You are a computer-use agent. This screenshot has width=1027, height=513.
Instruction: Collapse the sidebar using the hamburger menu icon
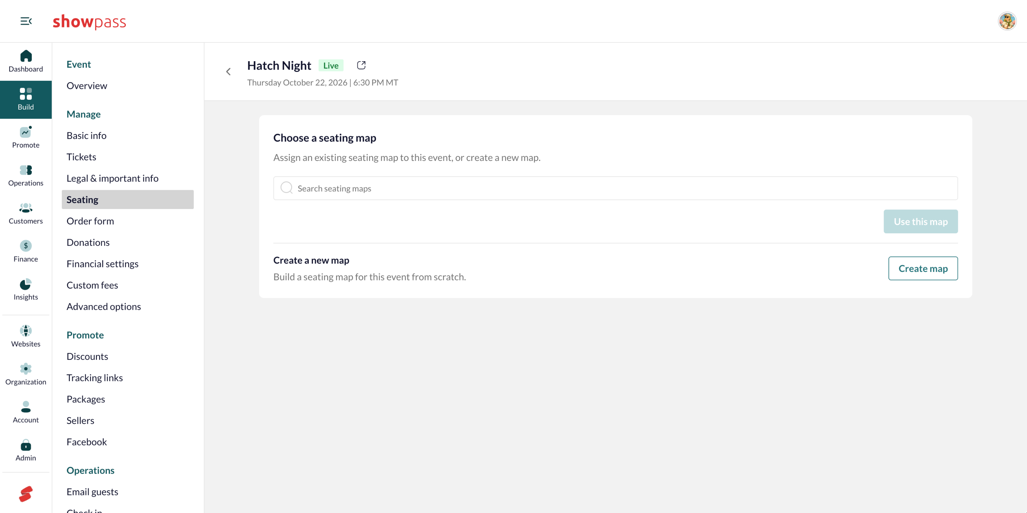26,21
